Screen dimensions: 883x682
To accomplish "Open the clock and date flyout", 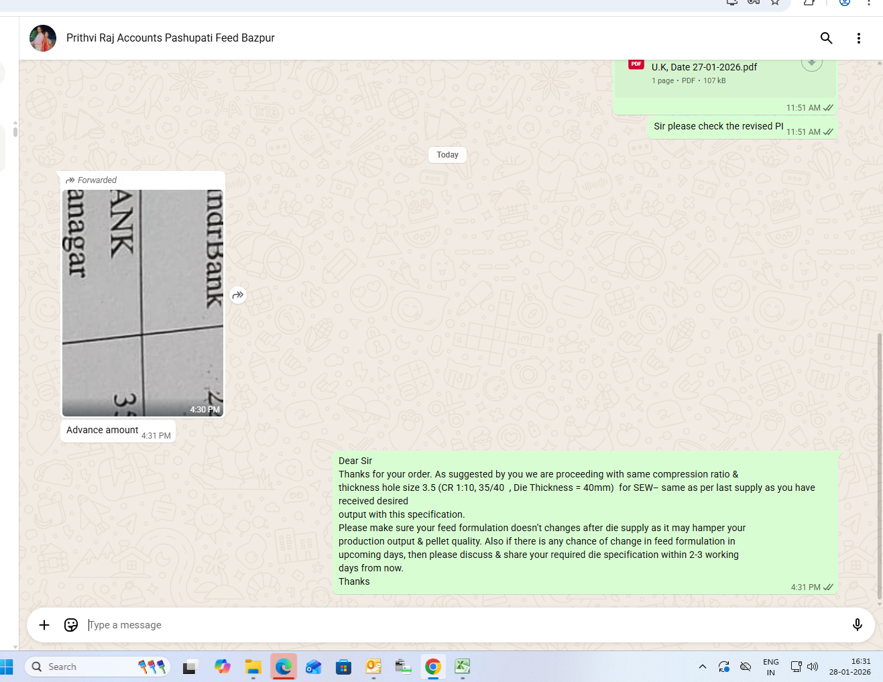I will 849,667.
